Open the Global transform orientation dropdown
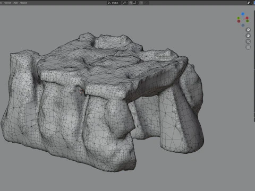255x191 pixels. point(114,3)
